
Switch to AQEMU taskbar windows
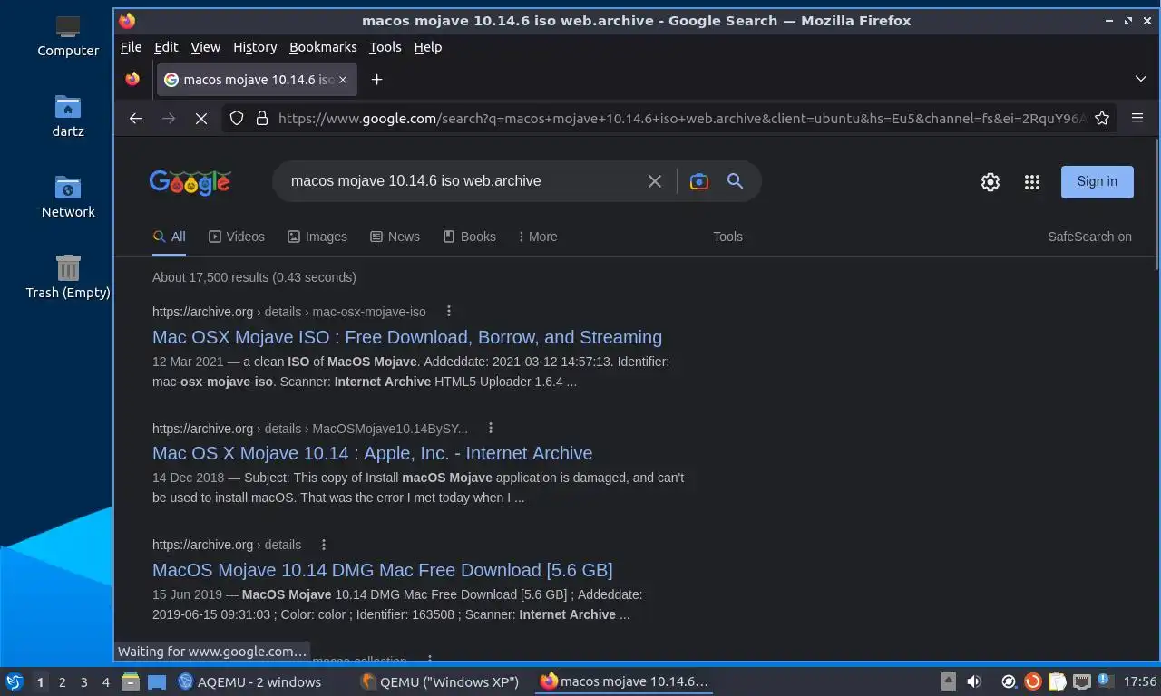click(x=249, y=681)
